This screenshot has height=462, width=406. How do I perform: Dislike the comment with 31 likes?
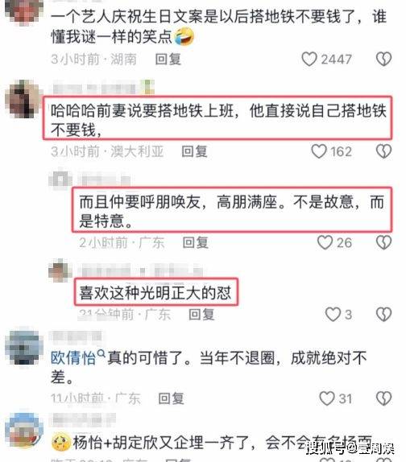click(383, 398)
